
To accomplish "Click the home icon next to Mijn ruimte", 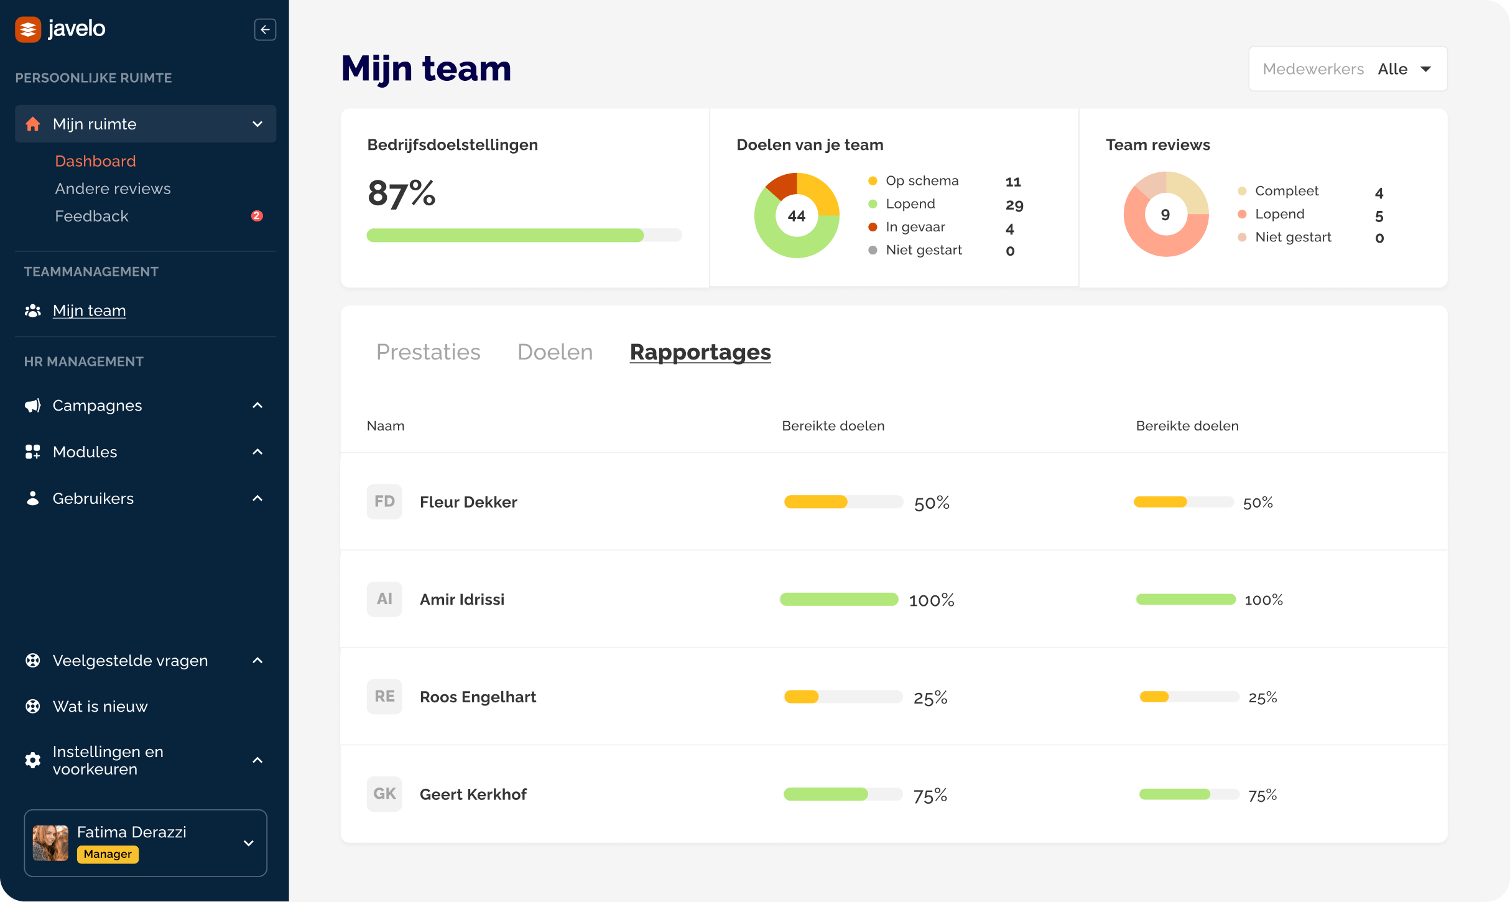I will pos(33,124).
